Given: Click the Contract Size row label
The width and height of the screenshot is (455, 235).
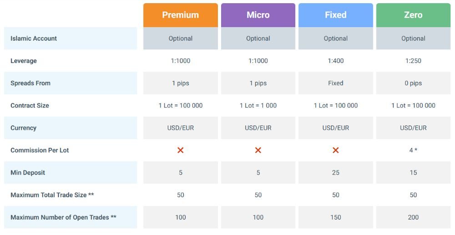Looking at the screenshot, I should (x=30, y=105).
